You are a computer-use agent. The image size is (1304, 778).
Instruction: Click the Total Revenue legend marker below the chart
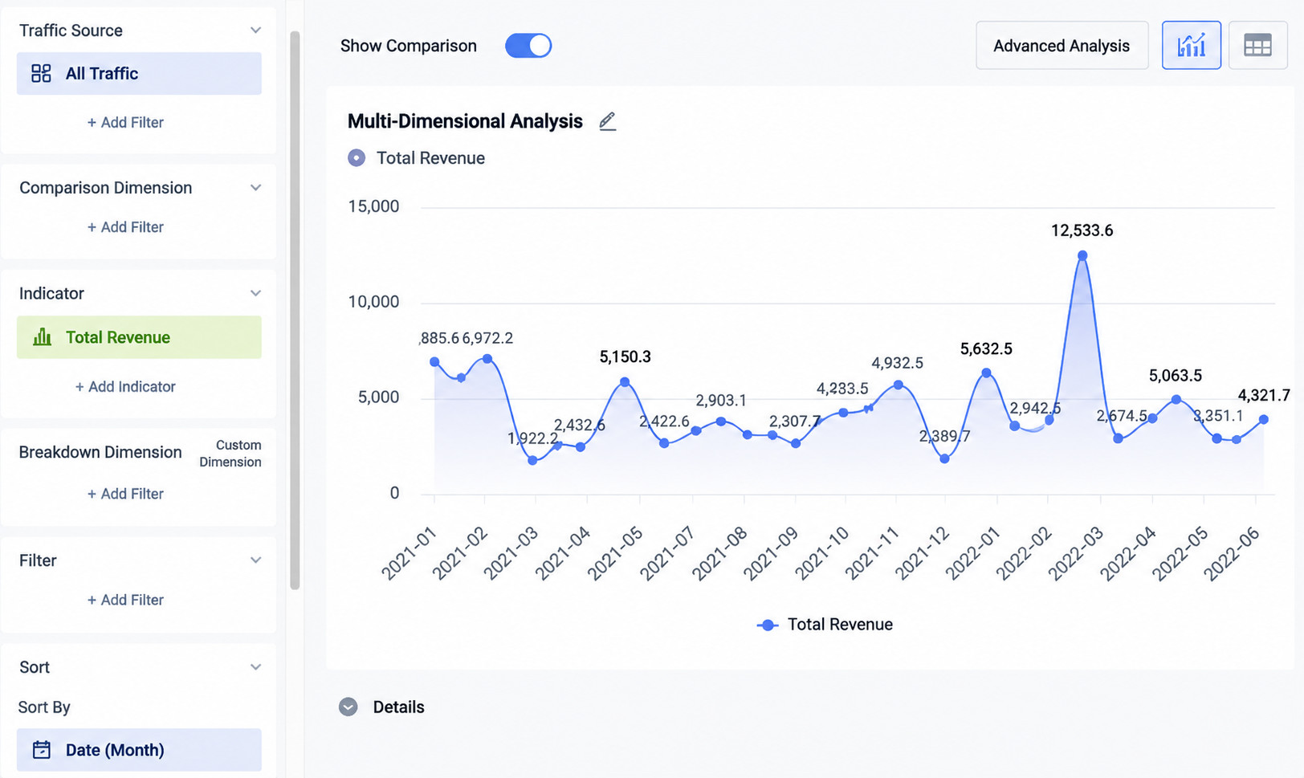(x=768, y=625)
